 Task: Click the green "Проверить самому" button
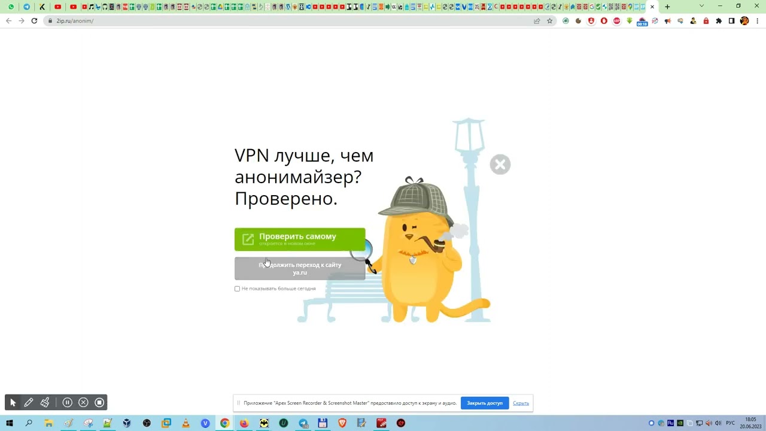coord(300,239)
